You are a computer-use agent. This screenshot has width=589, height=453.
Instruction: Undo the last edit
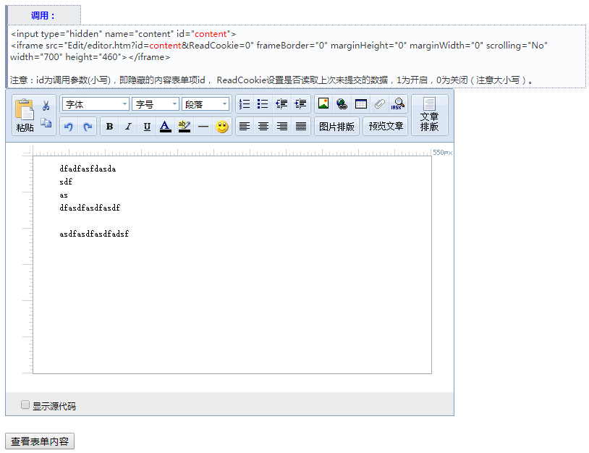tap(69, 127)
